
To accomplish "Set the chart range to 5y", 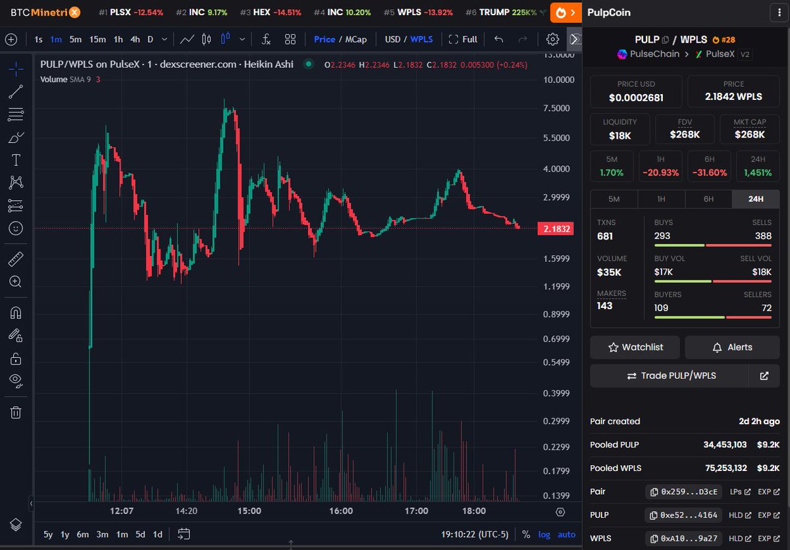I will click(48, 534).
